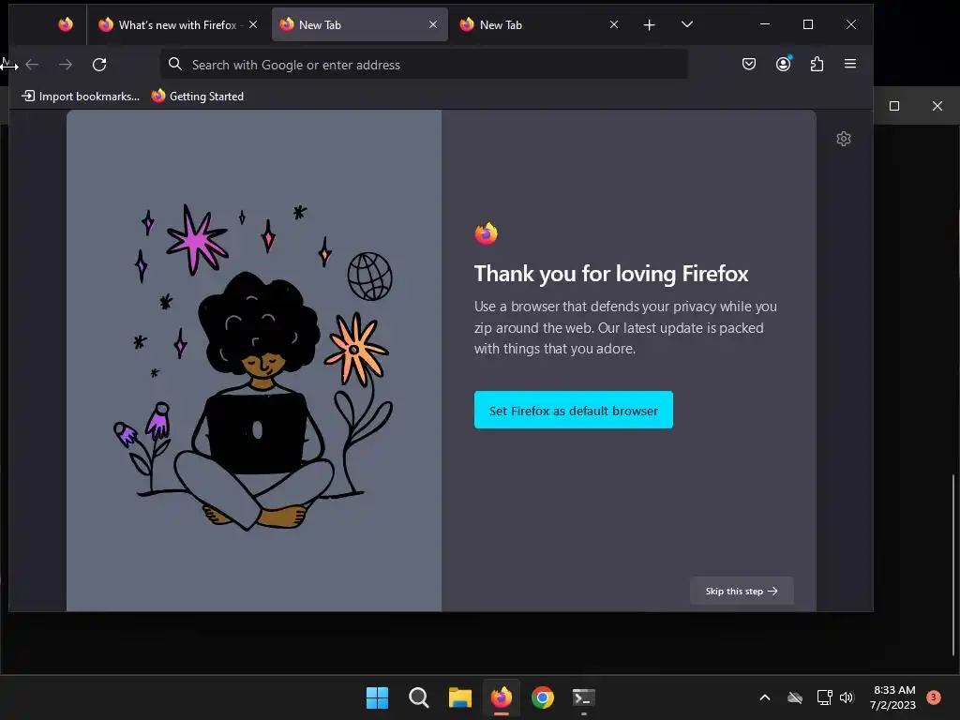
Task: Open a new tab with plus button
Action: tap(650, 24)
